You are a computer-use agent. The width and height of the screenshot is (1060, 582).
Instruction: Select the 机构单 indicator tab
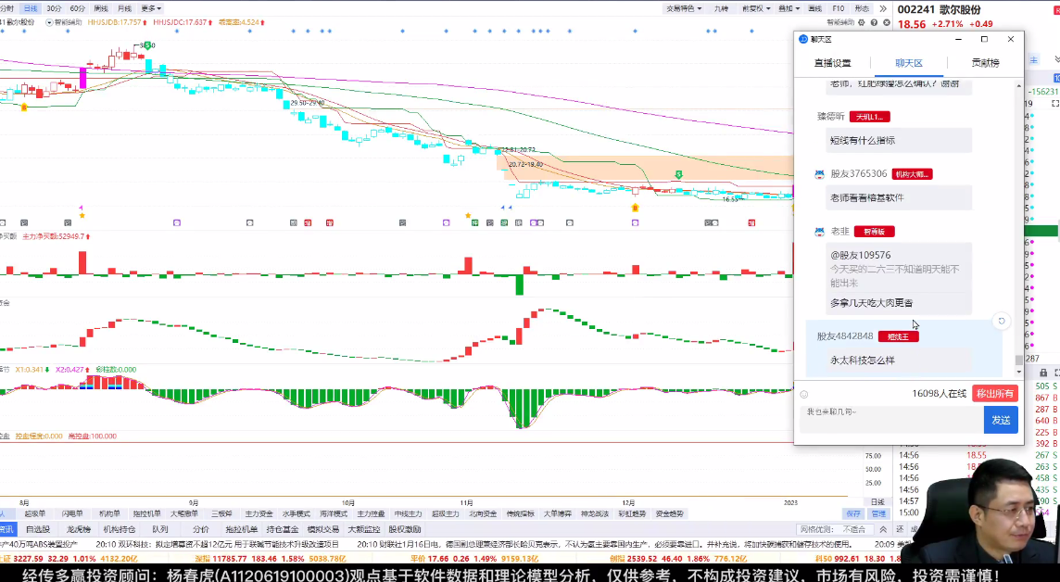[108, 513]
